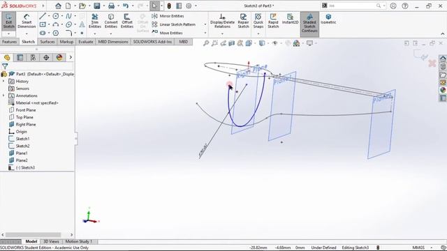447x251 pixels.
Task: Select the Smart Dimension tool
Action: (27, 21)
